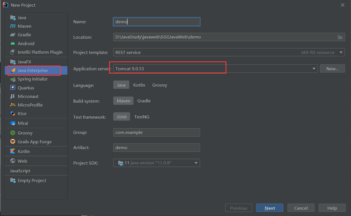
Task: Pick the MicroProfile icon
Action: tap(13, 105)
